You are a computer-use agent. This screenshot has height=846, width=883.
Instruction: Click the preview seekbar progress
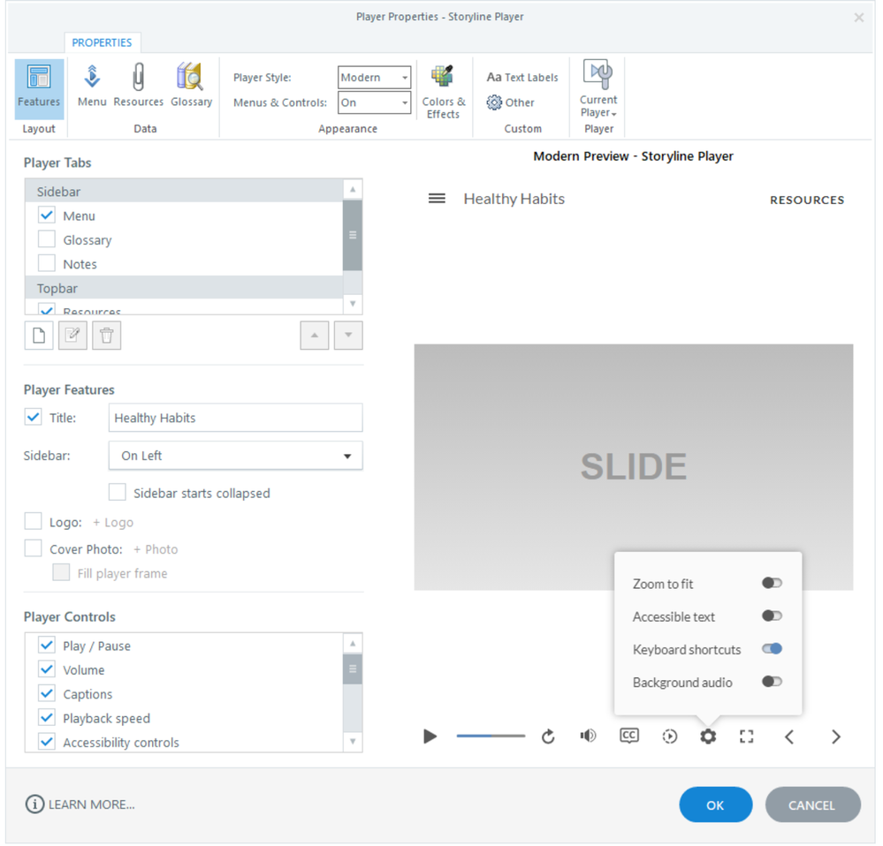coord(491,736)
